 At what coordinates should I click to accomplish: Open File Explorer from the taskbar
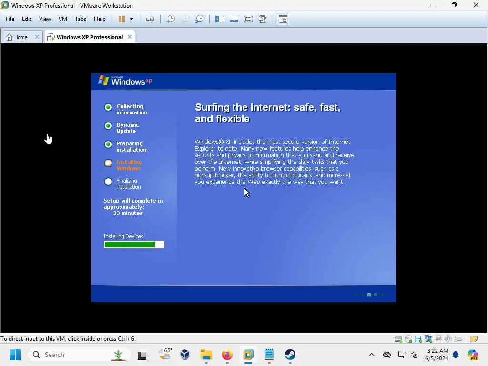coord(206,355)
